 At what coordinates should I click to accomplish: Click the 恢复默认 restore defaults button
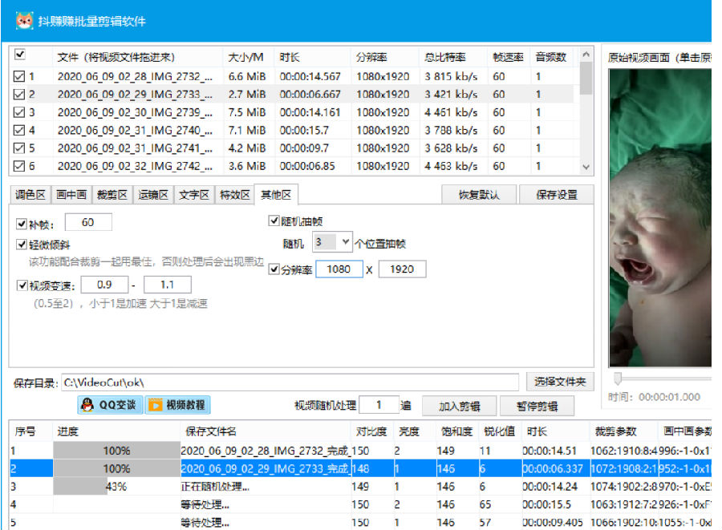tap(478, 195)
